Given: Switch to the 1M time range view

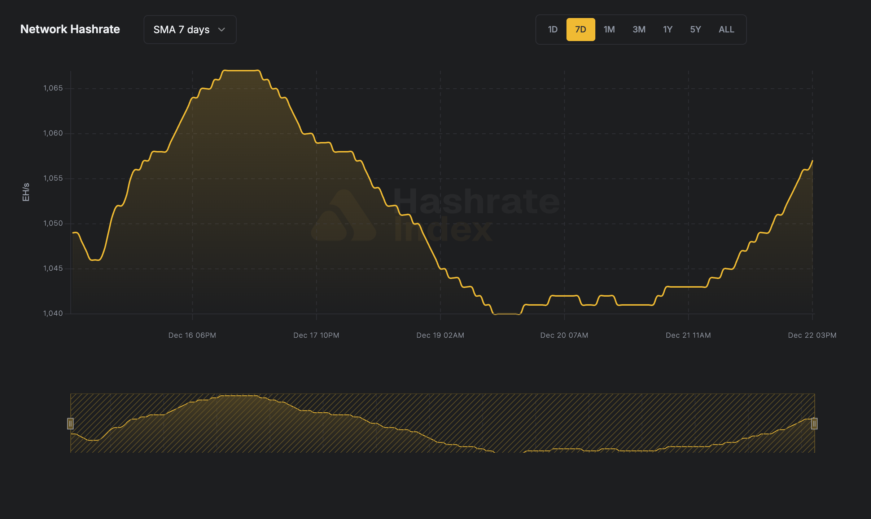Looking at the screenshot, I should (609, 29).
